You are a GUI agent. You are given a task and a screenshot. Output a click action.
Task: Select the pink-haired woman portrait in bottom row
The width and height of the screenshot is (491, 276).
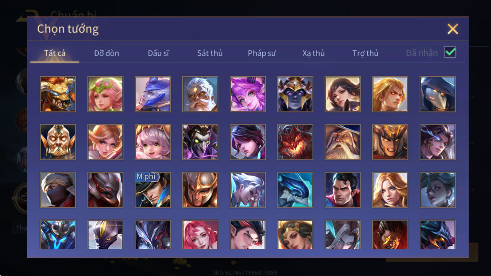pos(200,235)
